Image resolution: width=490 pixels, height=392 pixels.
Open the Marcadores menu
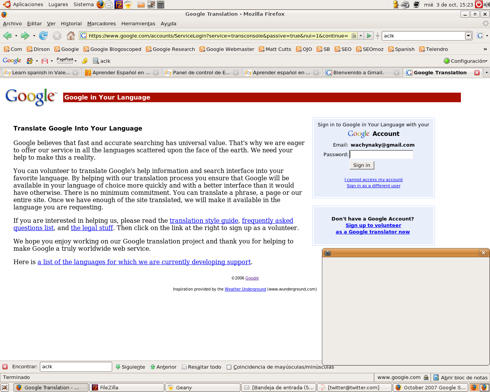click(x=101, y=23)
